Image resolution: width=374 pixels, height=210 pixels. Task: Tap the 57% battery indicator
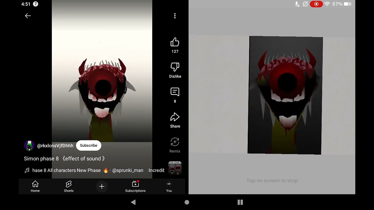(342, 4)
